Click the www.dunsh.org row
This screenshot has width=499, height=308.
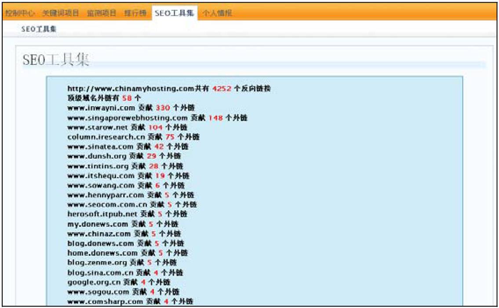click(124, 156)
